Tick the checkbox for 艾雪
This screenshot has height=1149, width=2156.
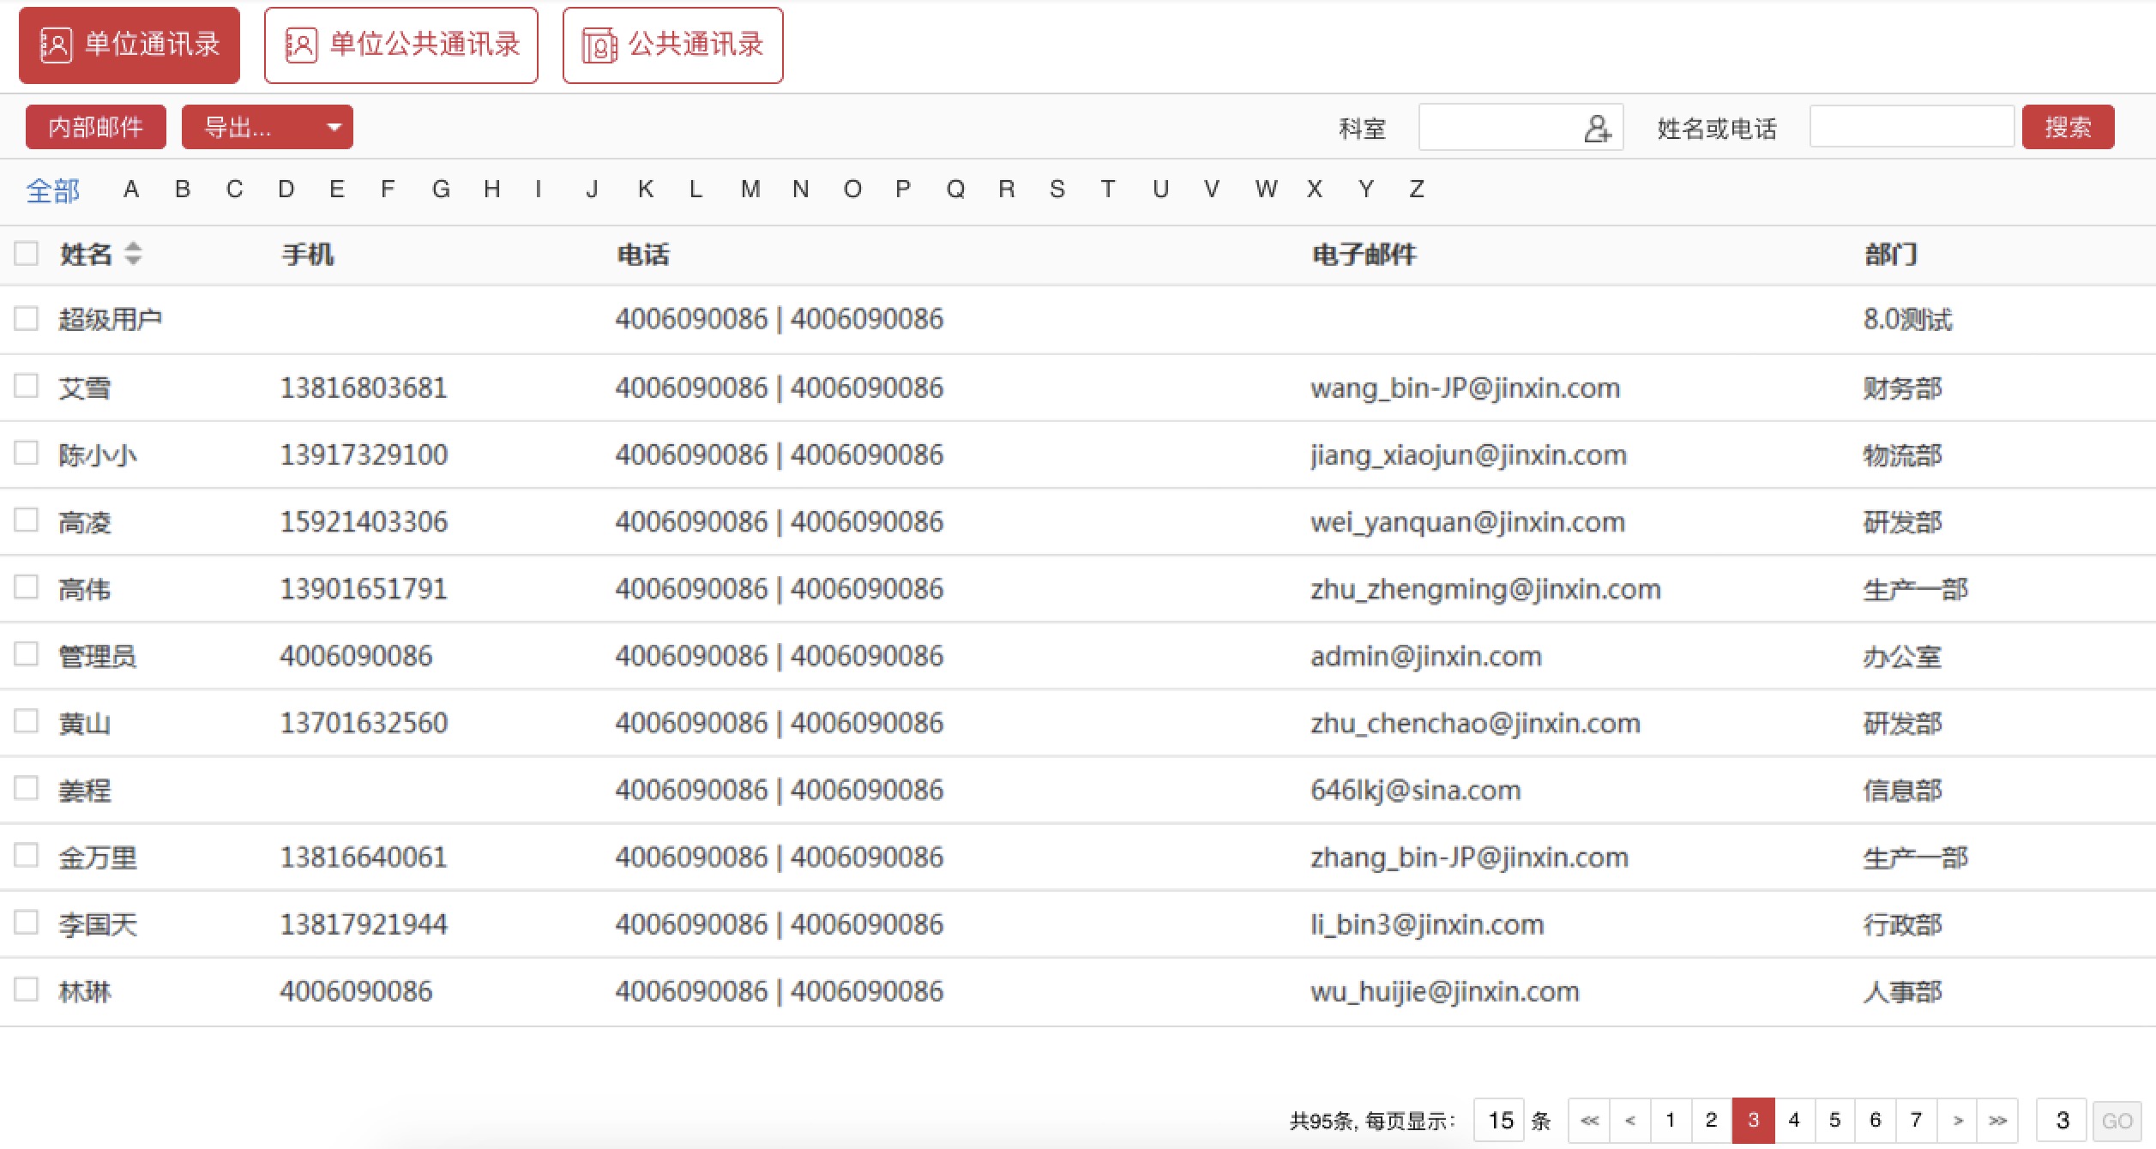pos(27,387)
